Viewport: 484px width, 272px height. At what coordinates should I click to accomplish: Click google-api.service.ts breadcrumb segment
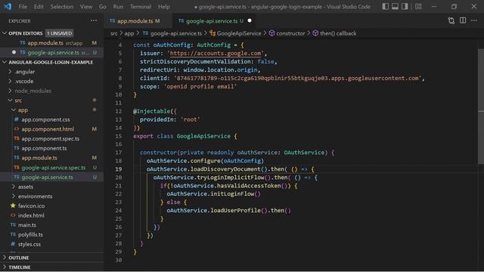[x=176, y=33]
